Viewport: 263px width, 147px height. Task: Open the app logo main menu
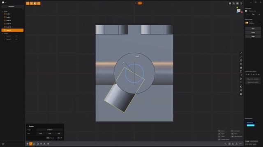coord(3,2)
